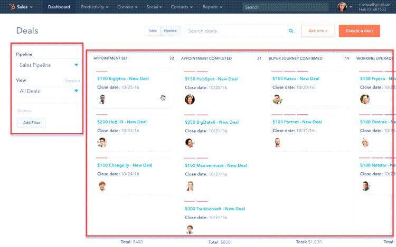Viewport: 396px width, 247px height.
Task: Expand the account arrow beside avatar
Action: (351, 7)
